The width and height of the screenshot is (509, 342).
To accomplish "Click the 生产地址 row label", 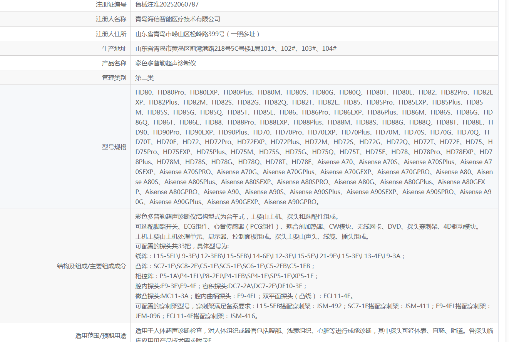I will 114,48.
